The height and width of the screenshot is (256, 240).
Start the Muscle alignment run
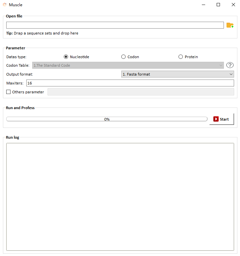(x=222, y=119)
